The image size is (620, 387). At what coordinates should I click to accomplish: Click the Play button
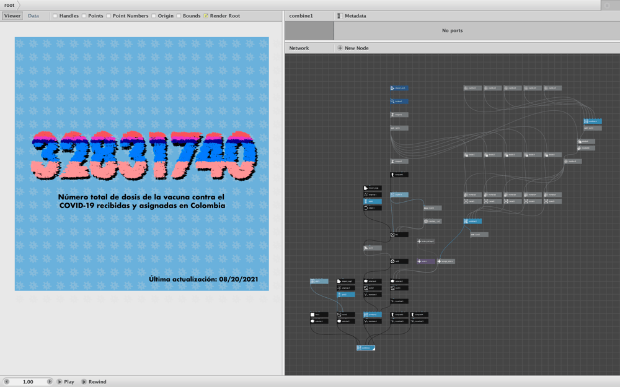pyautogui.click(x=66, y=382)
